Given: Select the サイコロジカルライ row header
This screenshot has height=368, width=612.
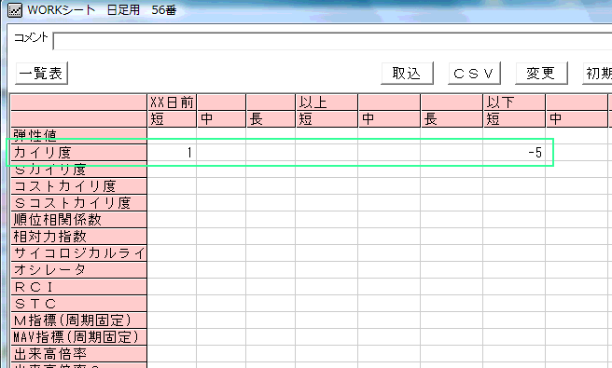Looking at the screenshot, I should (x=79, y=253).
